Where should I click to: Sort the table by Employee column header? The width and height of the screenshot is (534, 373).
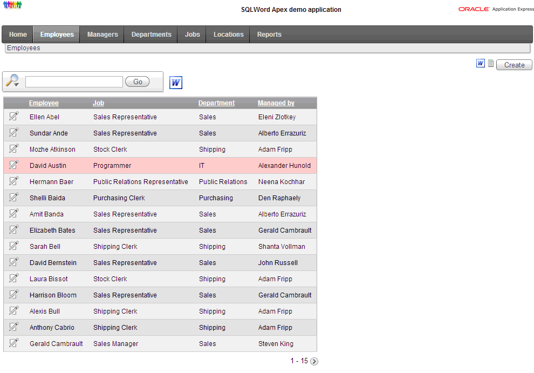(44, 103)
